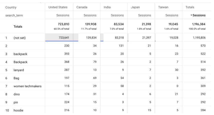Screen dimensions: 214x115
Task: Click the 361 total for Bag
Action: tap(203, 78)
